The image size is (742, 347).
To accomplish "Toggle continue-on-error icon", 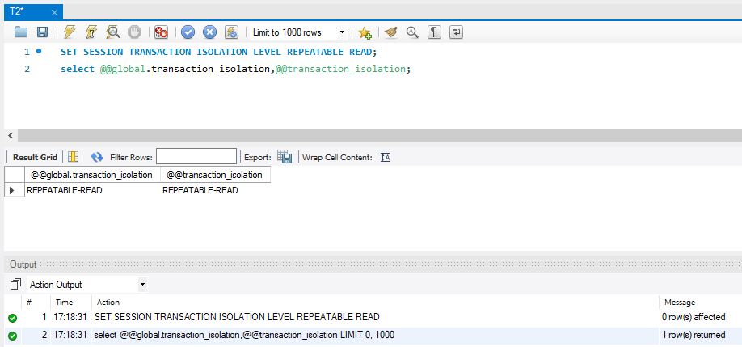I will [x=162, y=32].
